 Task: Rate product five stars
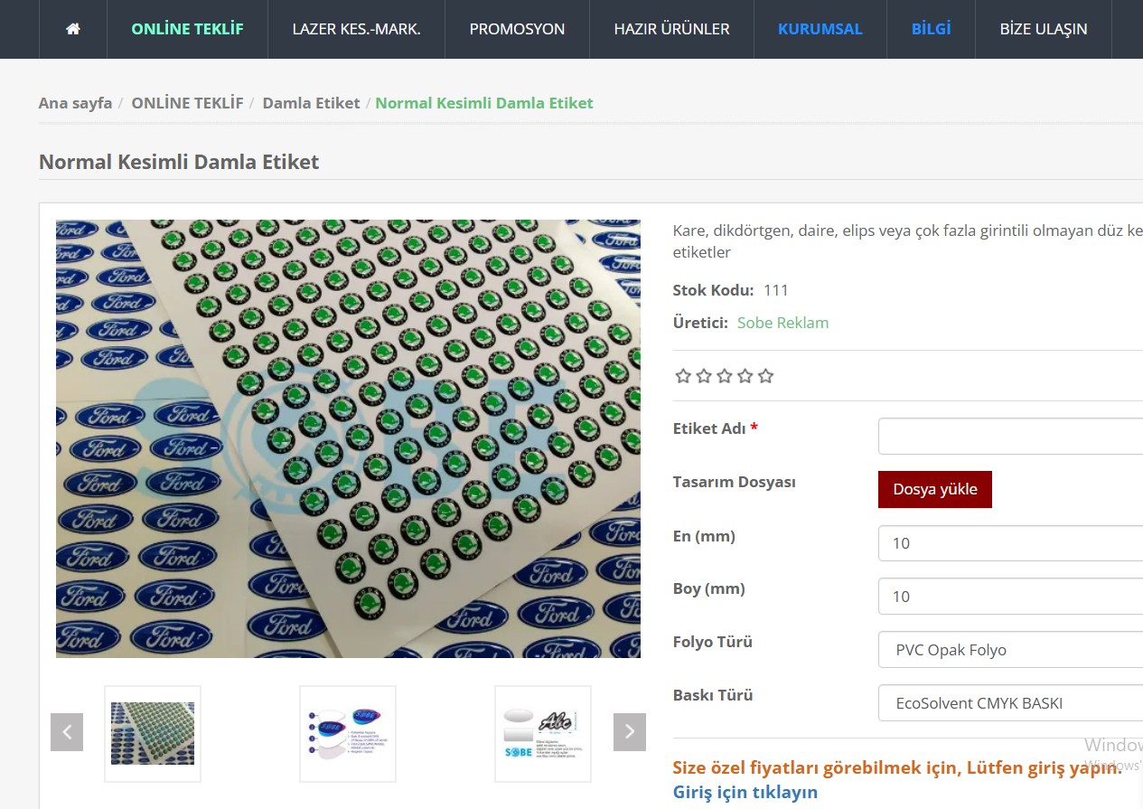pyautogui.click(x=766, y=376)
